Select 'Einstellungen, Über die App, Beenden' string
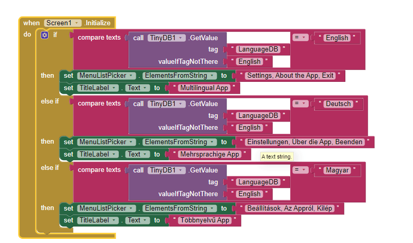This screenshot has height=243, width=413. 305,142
